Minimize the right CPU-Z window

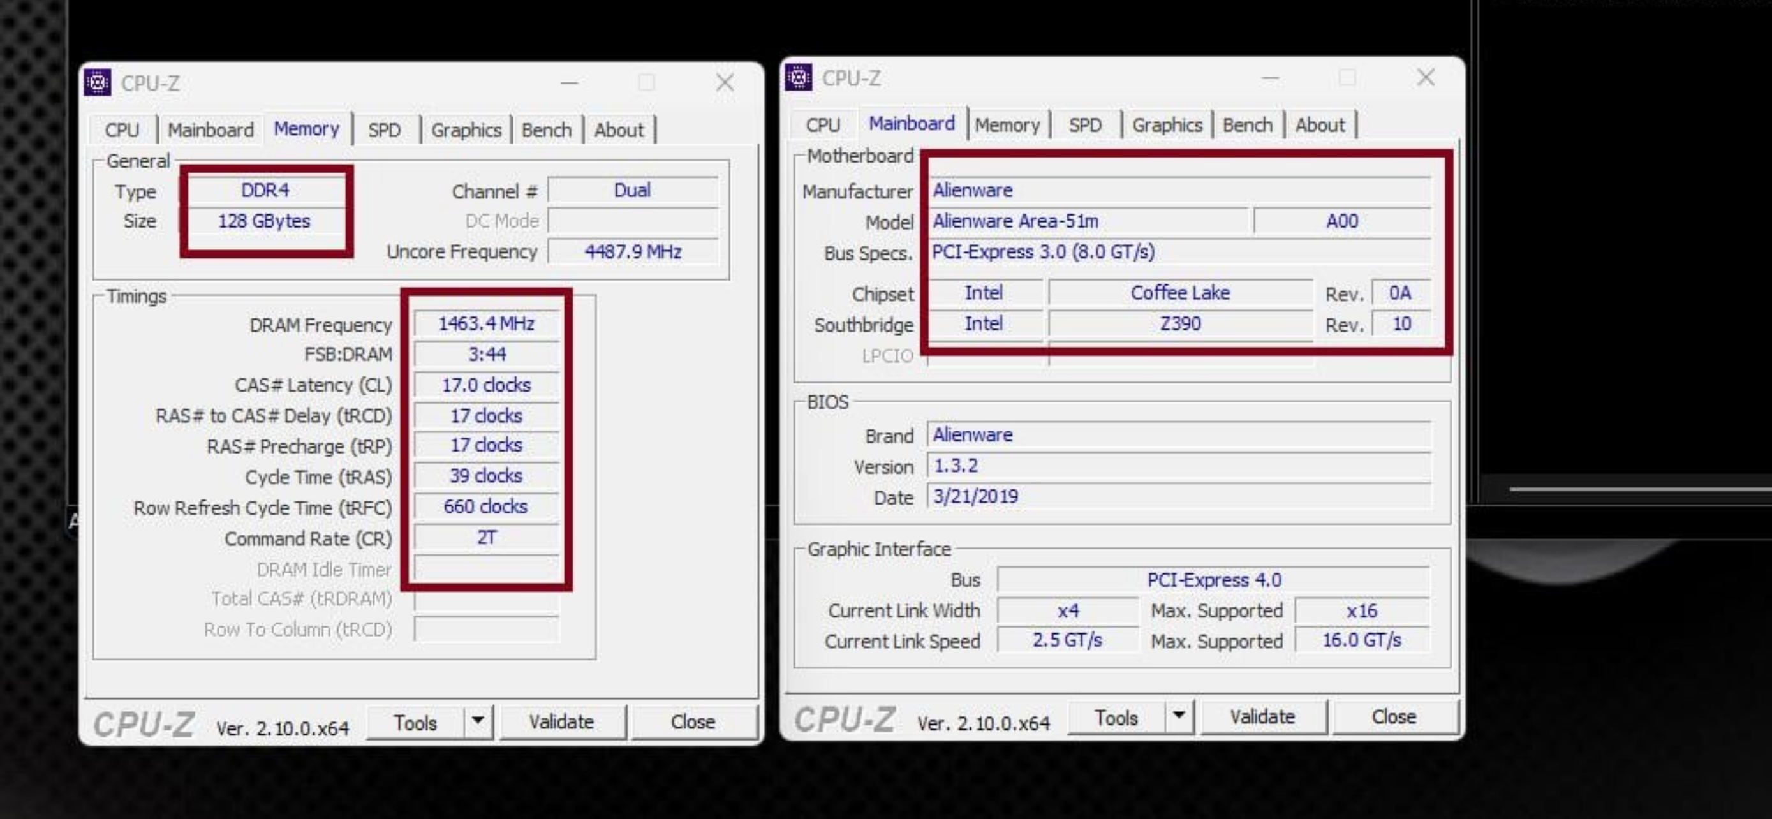pos(1270,78)
